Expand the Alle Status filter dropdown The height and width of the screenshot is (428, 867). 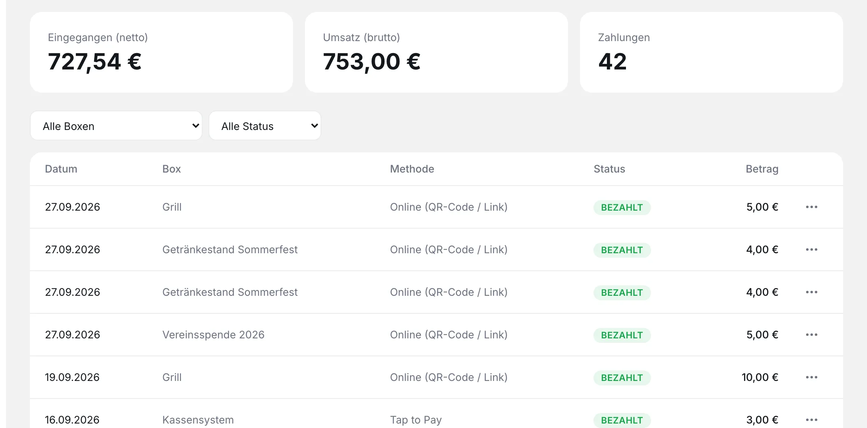pos(265,126)
